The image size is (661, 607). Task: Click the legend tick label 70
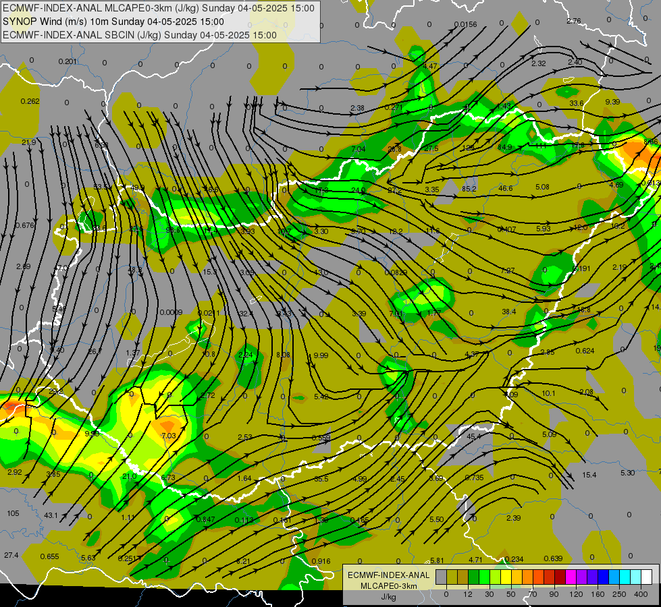click(x=533, y=594)
